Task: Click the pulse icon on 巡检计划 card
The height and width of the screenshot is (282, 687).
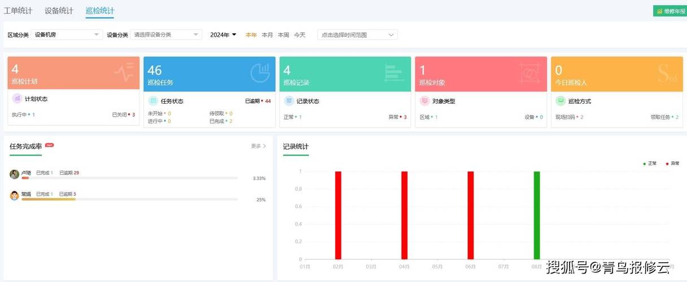Action: pyautogui.click(x=124, y=72)
